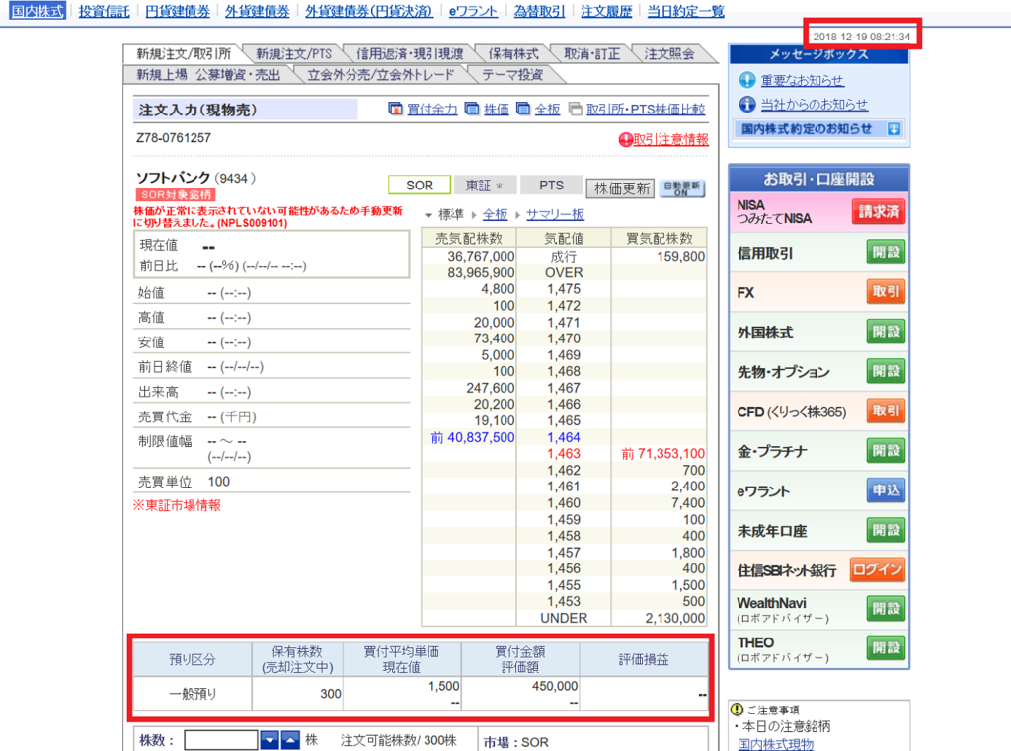This screenshot has height=751, width=1011.
Task: Open the 全板 link in header
Action: click(x=547, y=109)
